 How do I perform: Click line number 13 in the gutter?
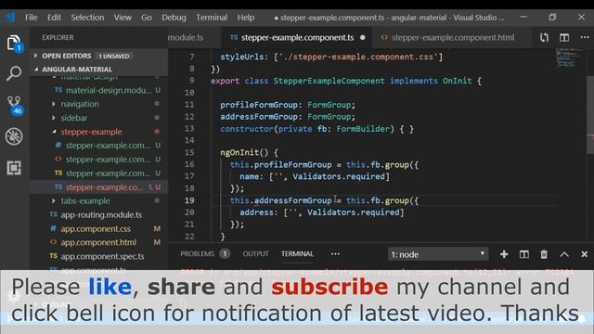(189, 128)
